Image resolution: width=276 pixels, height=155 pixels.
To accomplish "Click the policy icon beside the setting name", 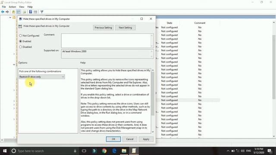I will coord(20,26).
